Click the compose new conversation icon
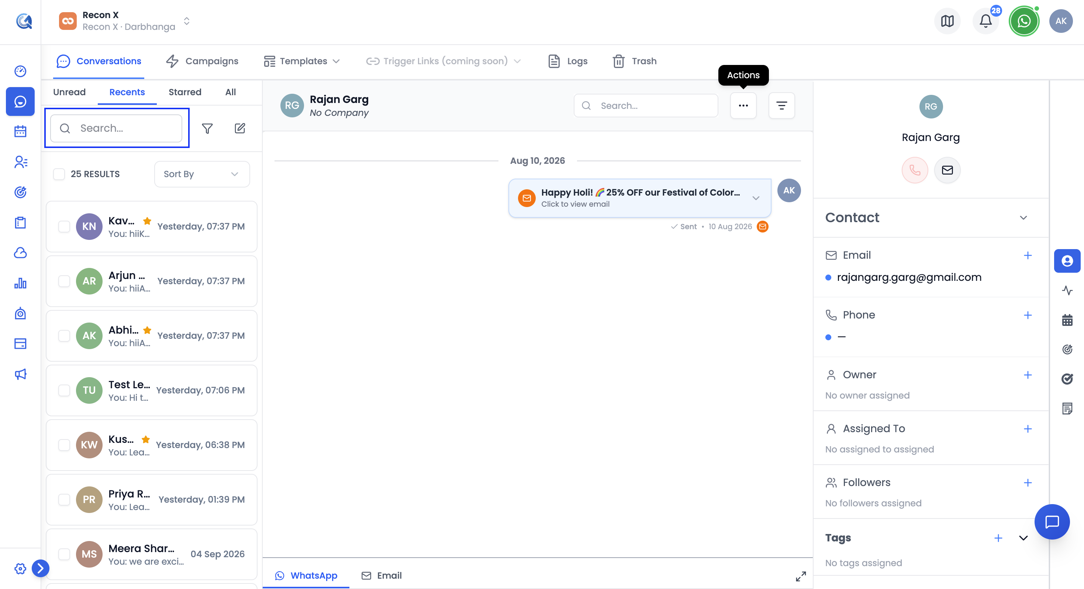 (240, 128)
